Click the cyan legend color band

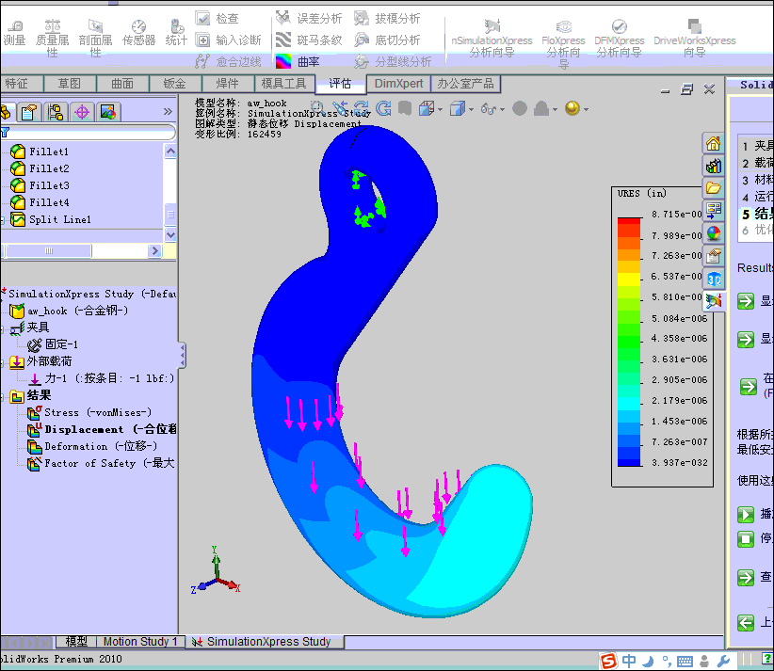coord(629,403)
